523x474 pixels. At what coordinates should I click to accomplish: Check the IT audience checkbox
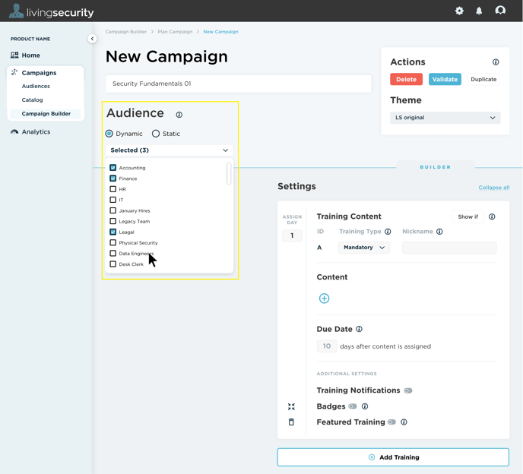point(113,200)
